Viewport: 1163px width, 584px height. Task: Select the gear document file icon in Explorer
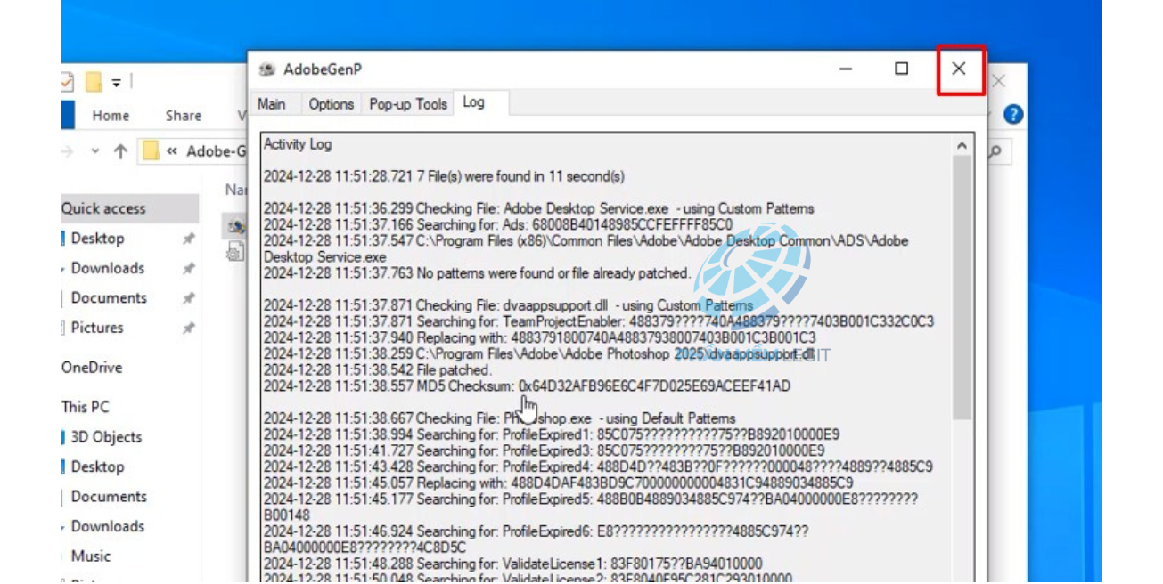pos(234,252)
